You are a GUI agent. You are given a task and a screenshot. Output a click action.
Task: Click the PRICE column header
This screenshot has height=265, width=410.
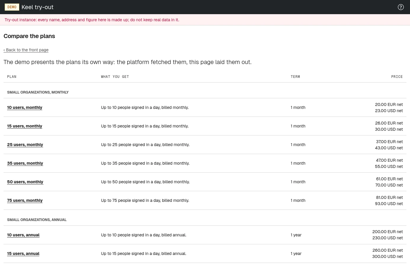(x=397, y=77)
